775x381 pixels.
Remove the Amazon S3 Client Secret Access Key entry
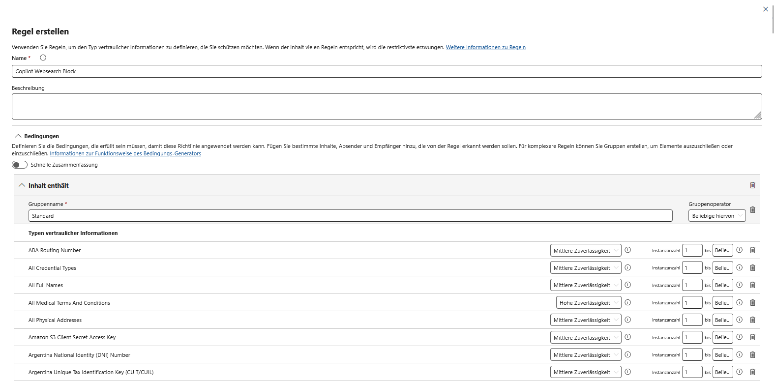(x=752, y=337)
